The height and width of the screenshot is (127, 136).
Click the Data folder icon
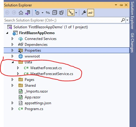coord(21,62)
